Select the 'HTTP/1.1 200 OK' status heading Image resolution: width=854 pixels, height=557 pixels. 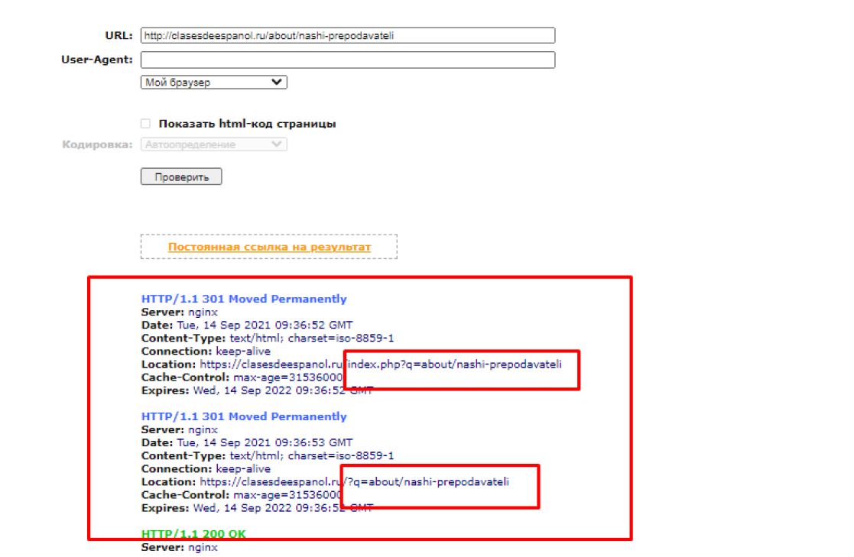tap(193, 534)
